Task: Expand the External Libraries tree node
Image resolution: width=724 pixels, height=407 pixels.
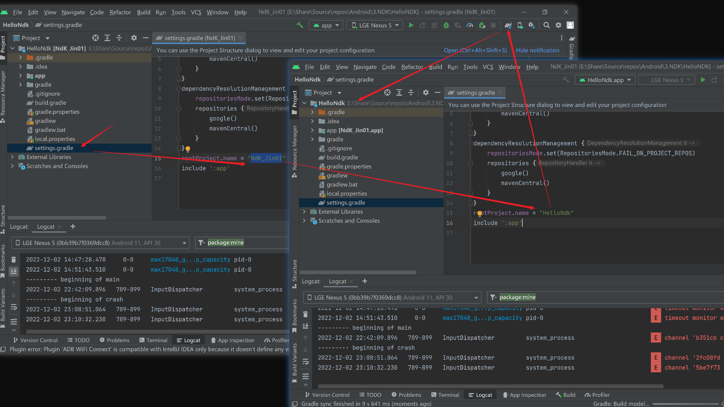Action: coord(12,157)
